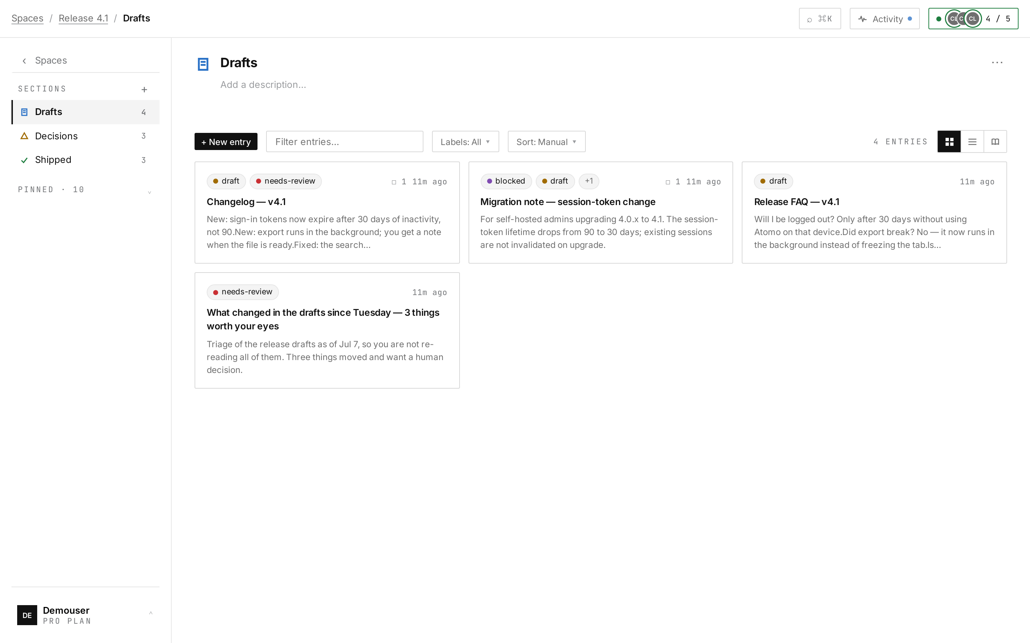Open the Shipped section in sidebar
This screenshot has height=643, width=1030.
coord(85,160)
